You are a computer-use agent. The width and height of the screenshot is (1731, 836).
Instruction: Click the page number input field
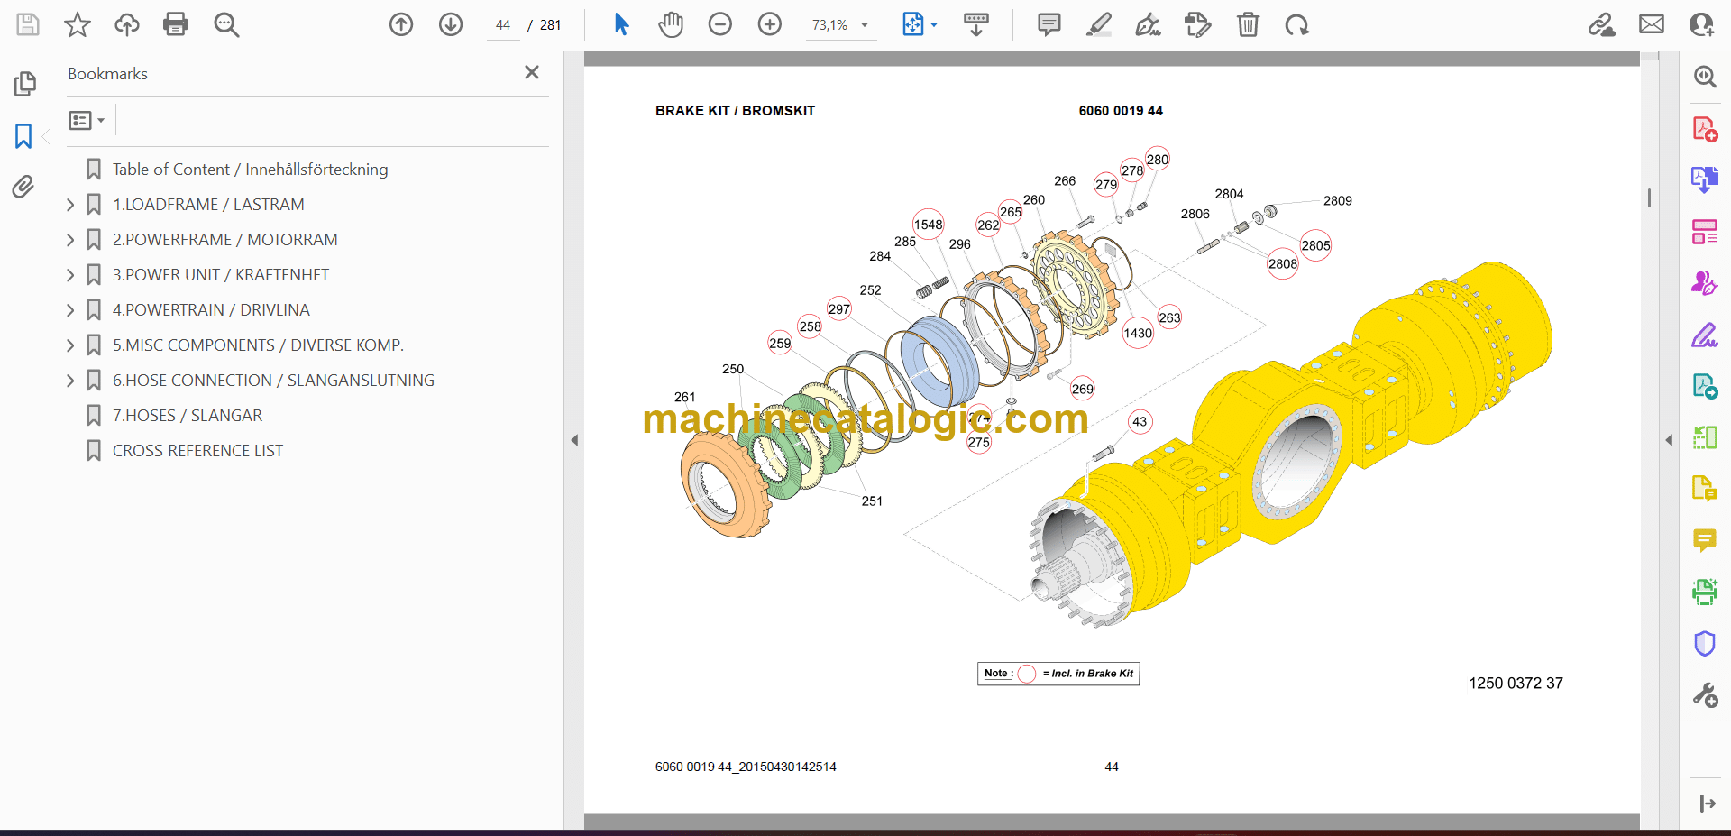click(503, 25)
